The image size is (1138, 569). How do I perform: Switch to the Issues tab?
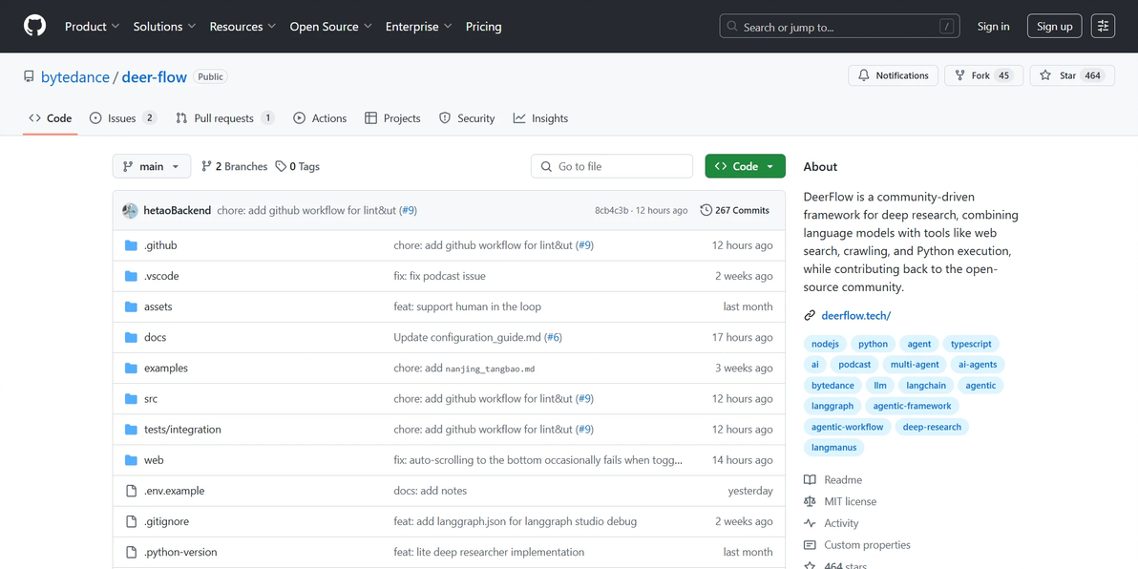122,118
